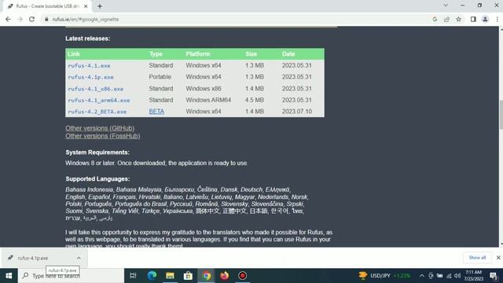Download rufus-4.2_BETA.exe
The height and width of the screenshot is (283, 503).
(97, 112)
